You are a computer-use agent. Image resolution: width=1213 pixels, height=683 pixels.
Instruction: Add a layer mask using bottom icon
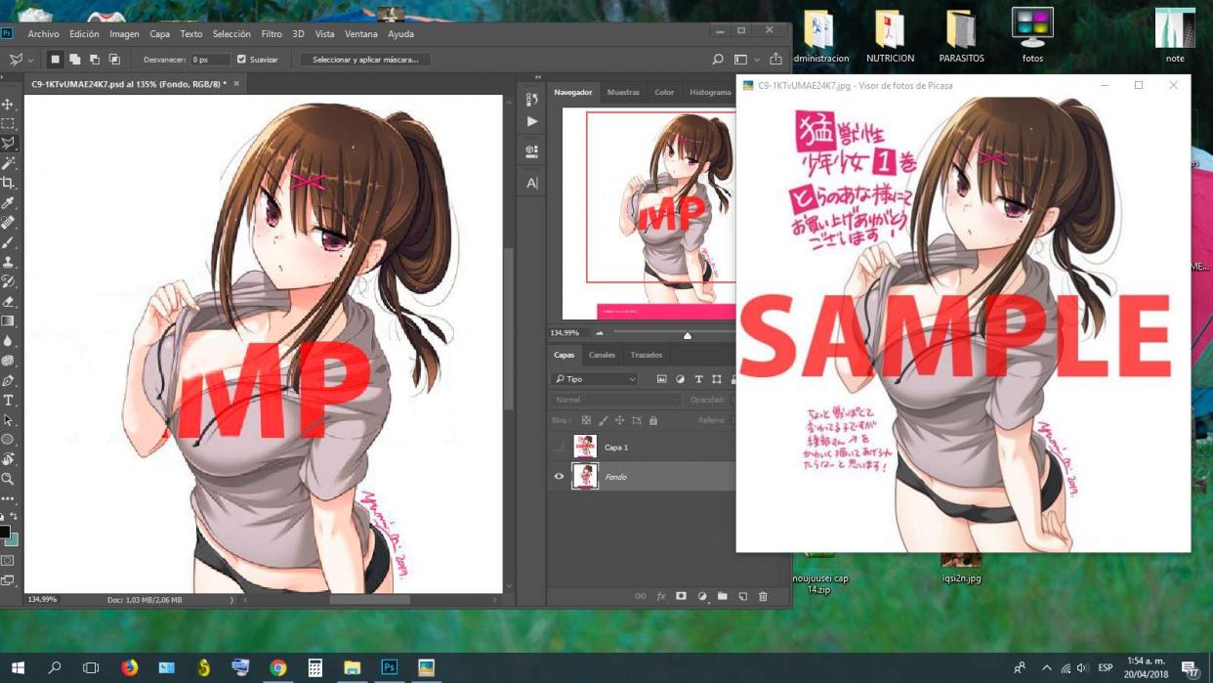tap(681, 596)
